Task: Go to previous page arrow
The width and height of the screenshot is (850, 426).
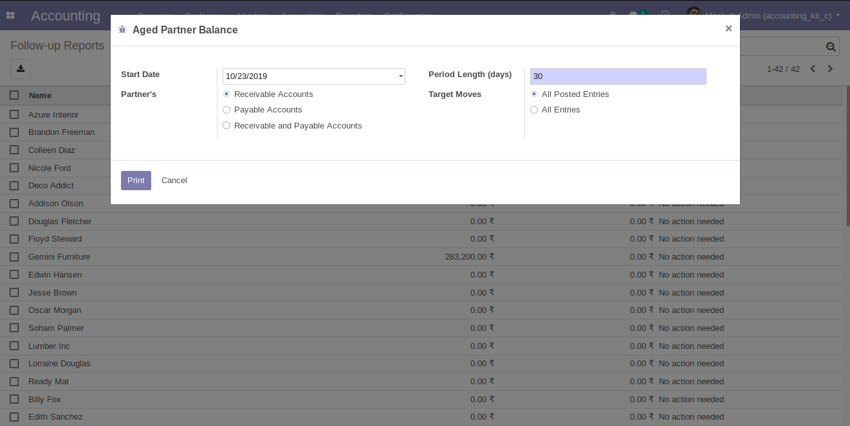Action: (813, 69)
